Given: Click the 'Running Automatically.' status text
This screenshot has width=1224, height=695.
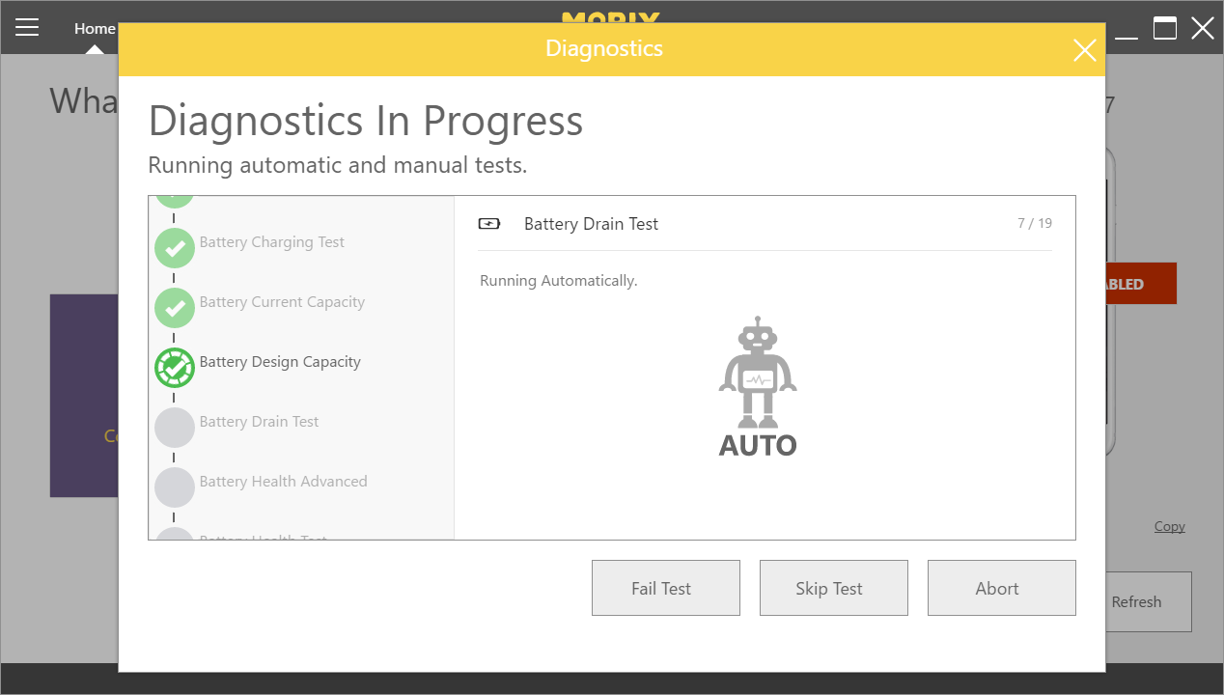Looking at the screenshot, I should click(559, 281).
